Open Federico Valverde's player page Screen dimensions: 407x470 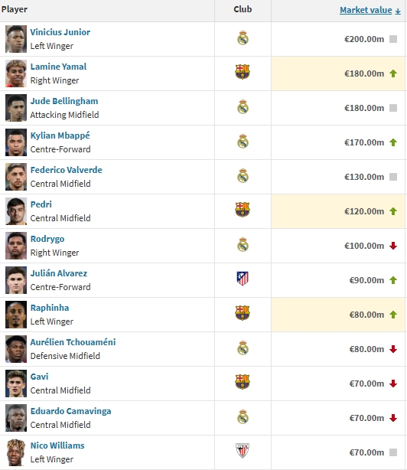pos(67,170)
